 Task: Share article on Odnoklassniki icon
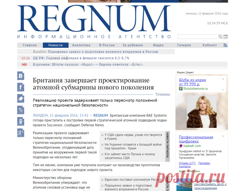21,121
